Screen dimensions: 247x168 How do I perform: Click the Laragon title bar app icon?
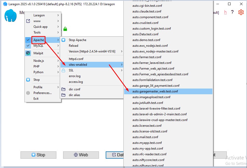[x=5, y=4]
